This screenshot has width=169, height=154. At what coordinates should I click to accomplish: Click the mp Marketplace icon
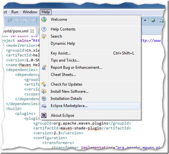tap(44, 106)
